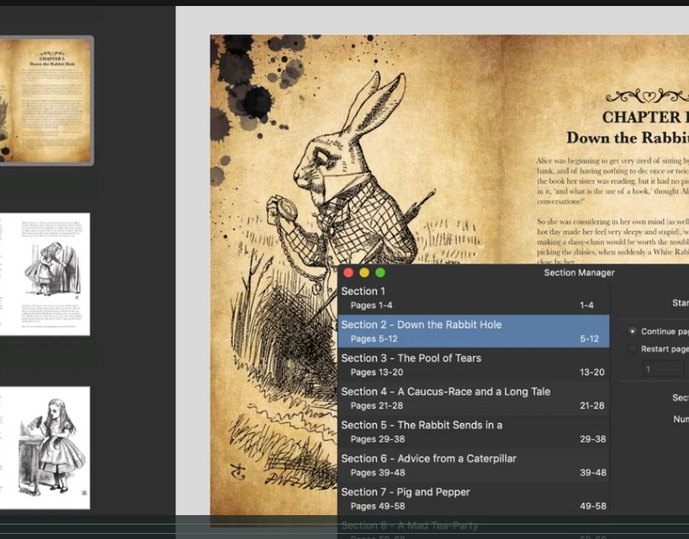The image size is (689, 539).
Task: Open the thumbnail of Alice at the curtain
Action: [45, 275]
